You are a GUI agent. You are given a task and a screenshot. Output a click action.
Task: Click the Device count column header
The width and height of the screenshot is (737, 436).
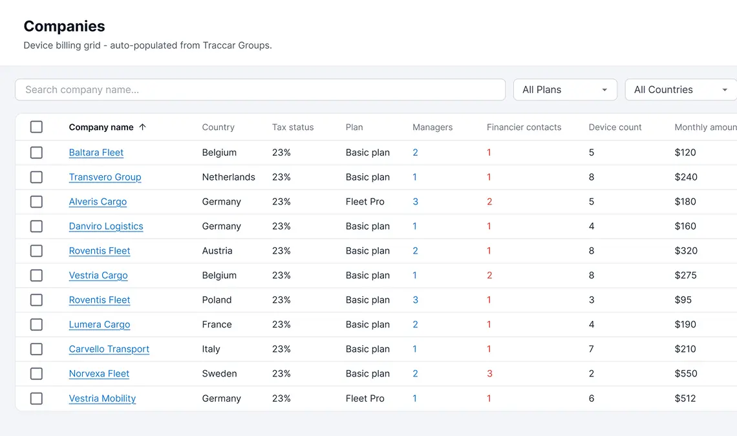(x=615, y=127)
